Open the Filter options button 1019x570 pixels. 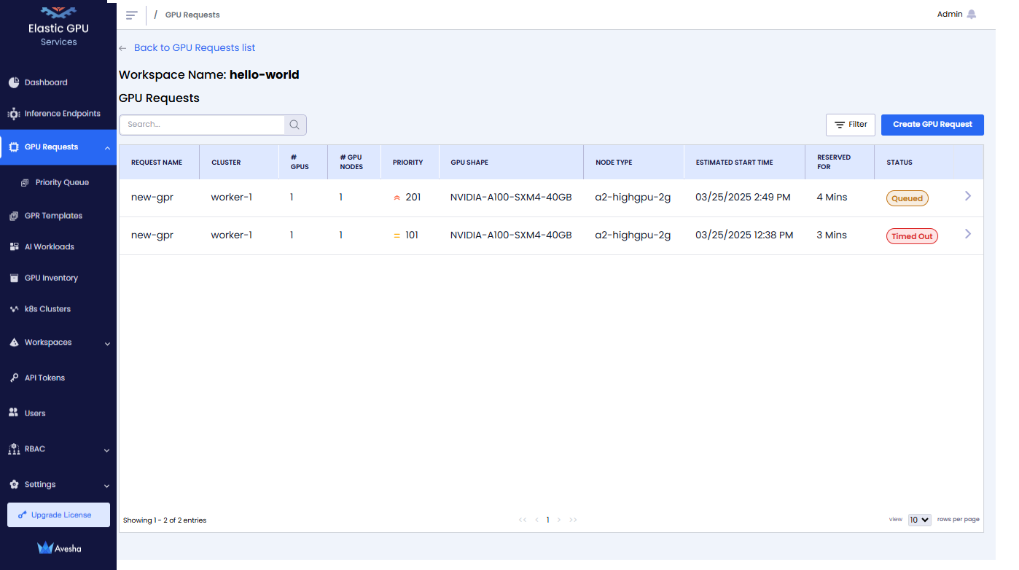(850, 125)
